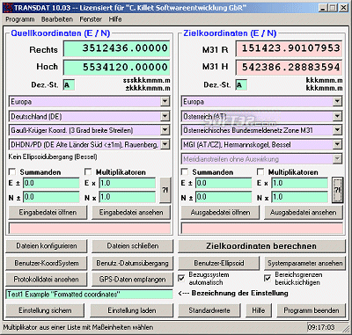This screenshot has width=352, height=335.
Task: Expand the MGI (AT/CZ) Hermannskogel dropdown
Action: click(x=337, y=144)
